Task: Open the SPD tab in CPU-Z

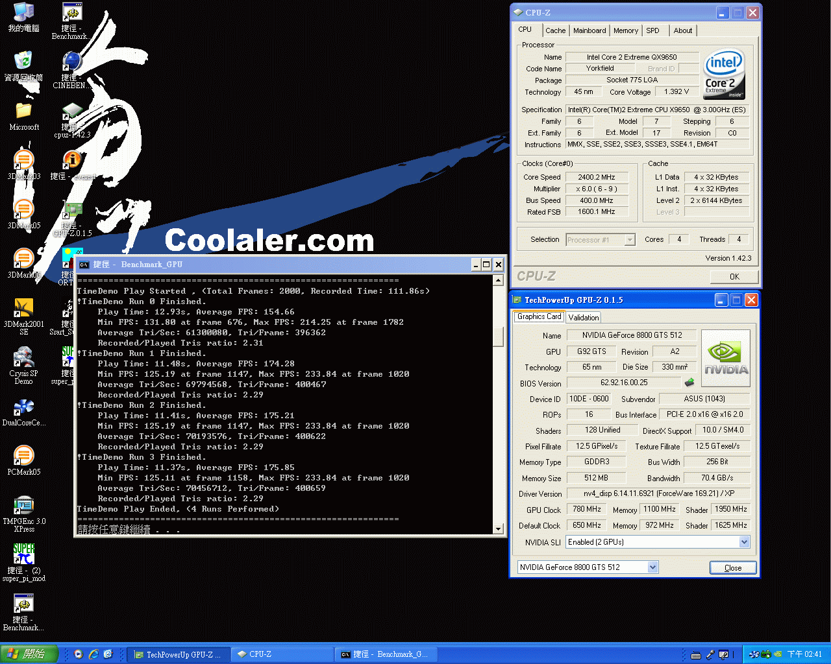Action: click(x=653, y=30)
